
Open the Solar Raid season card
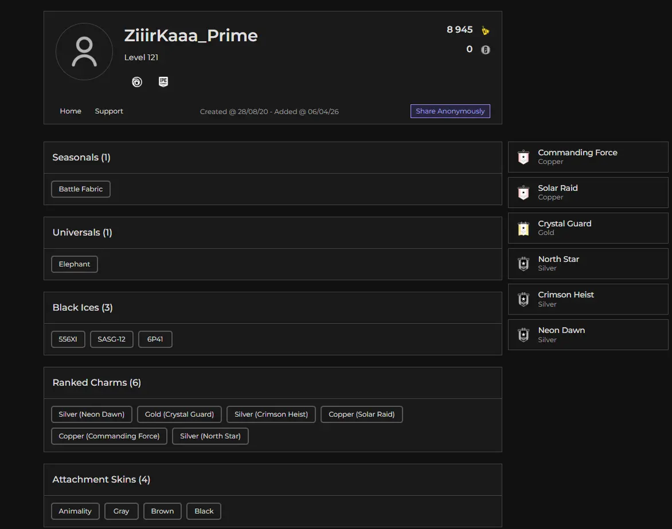pyautogui.click(x=588, y=193)
